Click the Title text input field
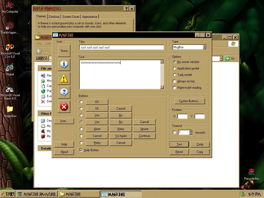 point(121,47)
